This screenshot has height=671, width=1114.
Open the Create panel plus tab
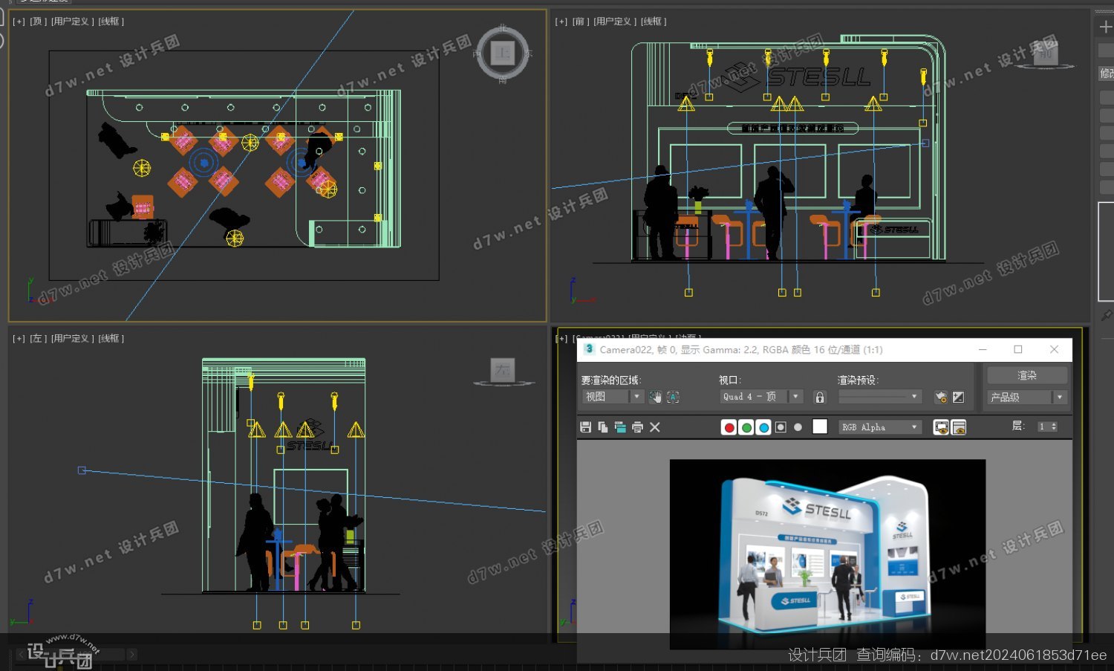point(1106,27)
